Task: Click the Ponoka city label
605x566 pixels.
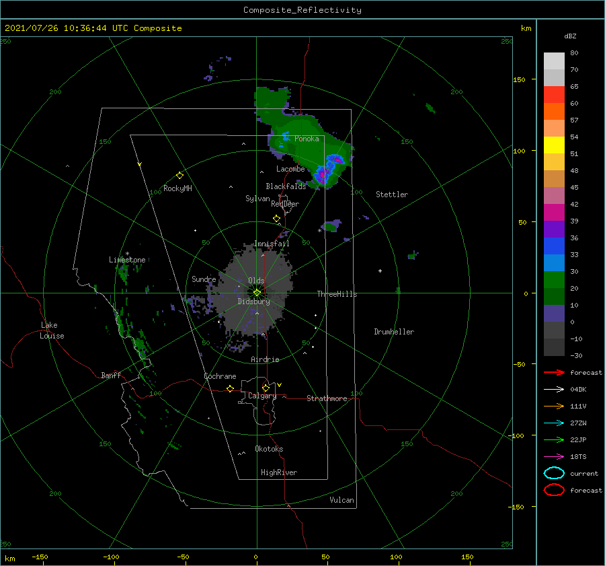Action: (x=307, y=139)
